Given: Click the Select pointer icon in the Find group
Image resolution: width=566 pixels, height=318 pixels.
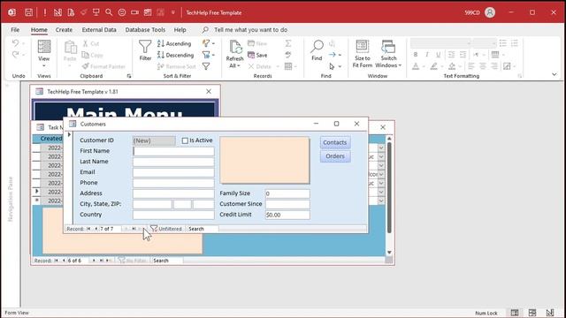Looking at the screenshot, I should (x=332, y=66).
